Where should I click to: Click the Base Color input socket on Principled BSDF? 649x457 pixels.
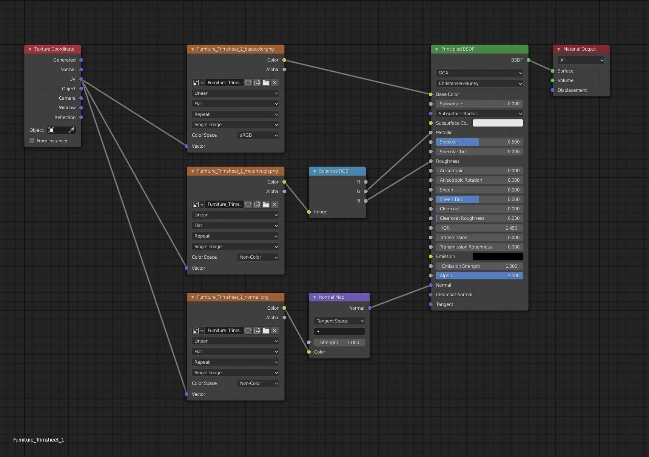tap(431, 94)
